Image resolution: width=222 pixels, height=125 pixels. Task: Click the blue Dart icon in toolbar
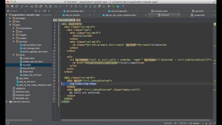(118, 6)
